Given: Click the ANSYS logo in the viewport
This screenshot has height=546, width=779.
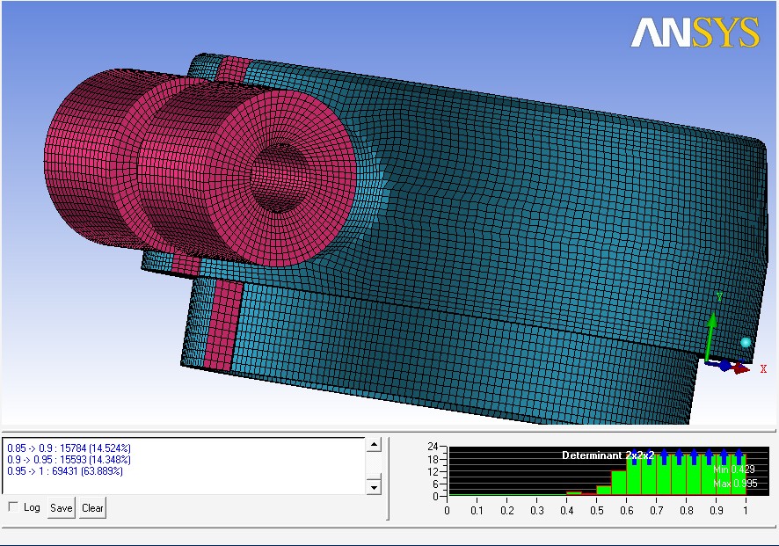Looking at the screenshot, I should [694, 33].
